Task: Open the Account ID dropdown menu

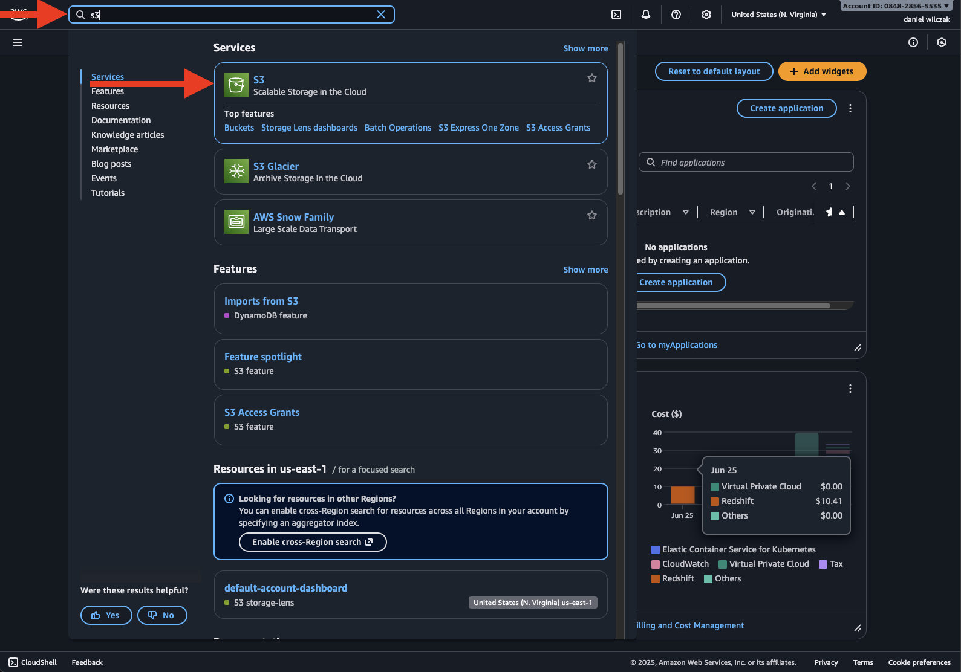Action: (896, 6)
